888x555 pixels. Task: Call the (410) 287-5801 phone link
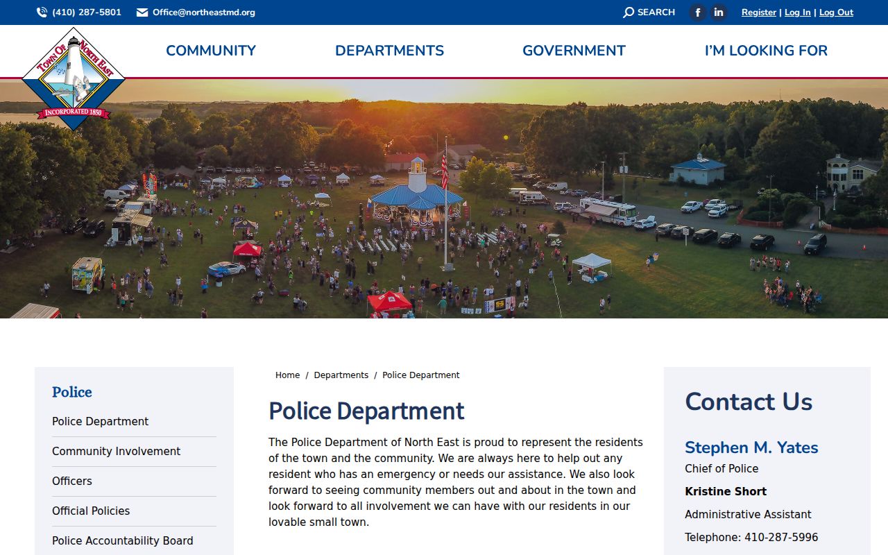click(x=87, y=12)
